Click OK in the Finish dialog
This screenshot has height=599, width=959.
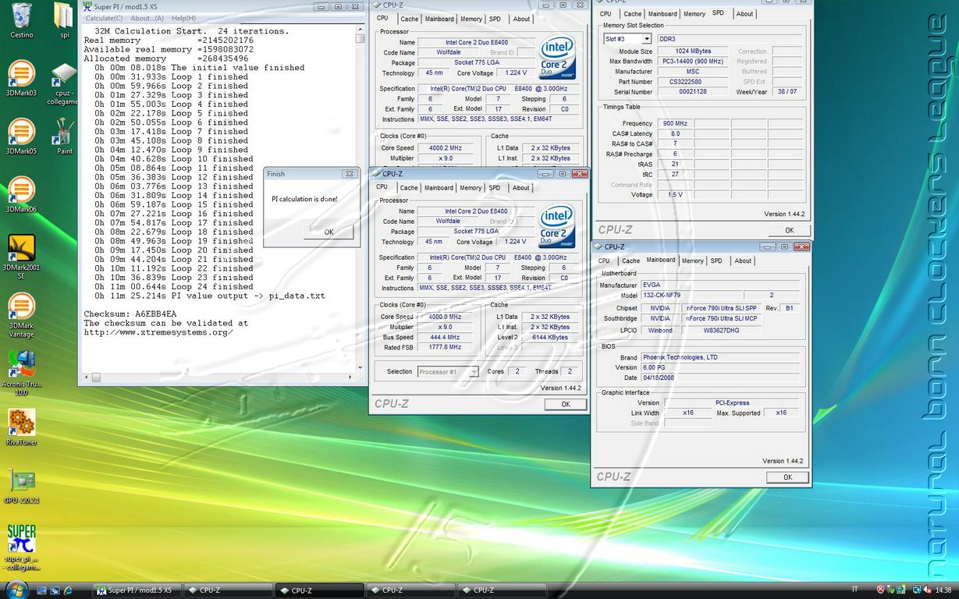click(x=329, y=232)
